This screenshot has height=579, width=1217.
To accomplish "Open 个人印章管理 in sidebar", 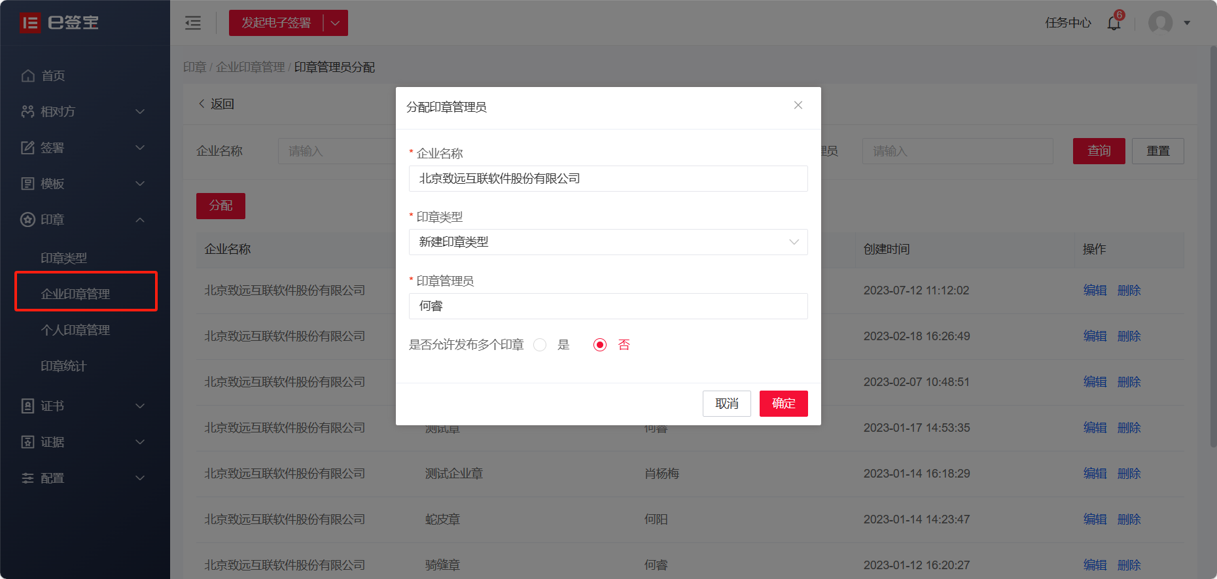I will coord(75,330).
